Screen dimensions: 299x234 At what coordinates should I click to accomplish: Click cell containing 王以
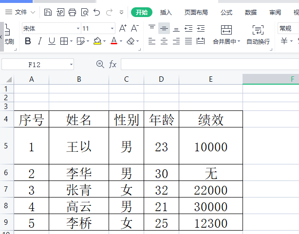[79, 146]
